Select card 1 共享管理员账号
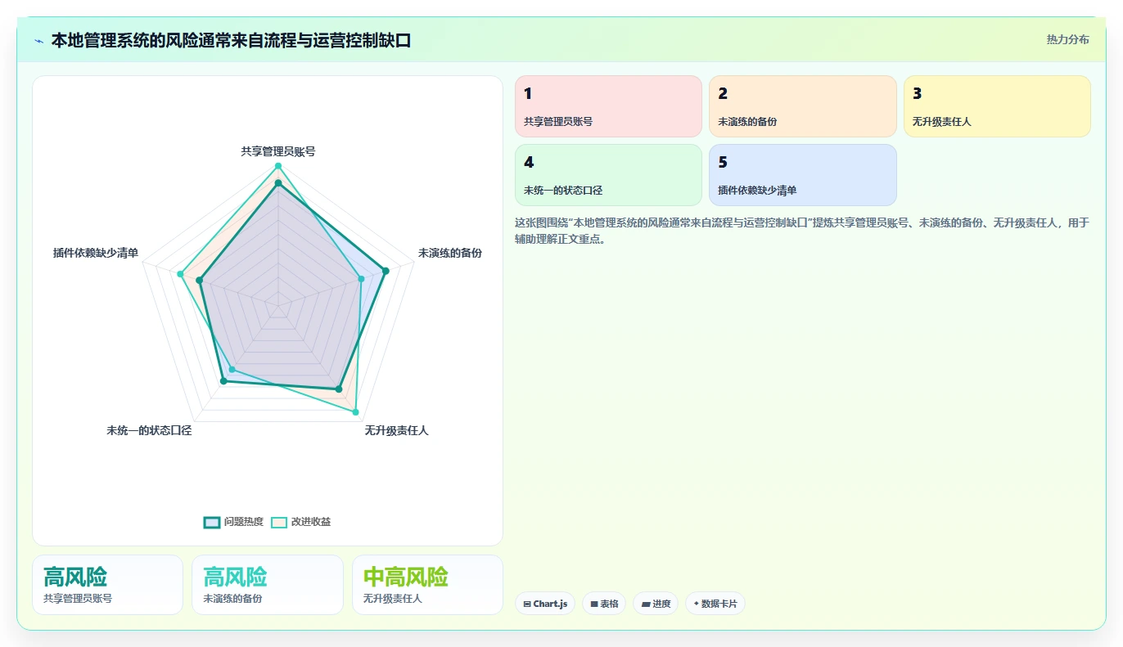1123x647 pixels. click(x=608, y=106)
